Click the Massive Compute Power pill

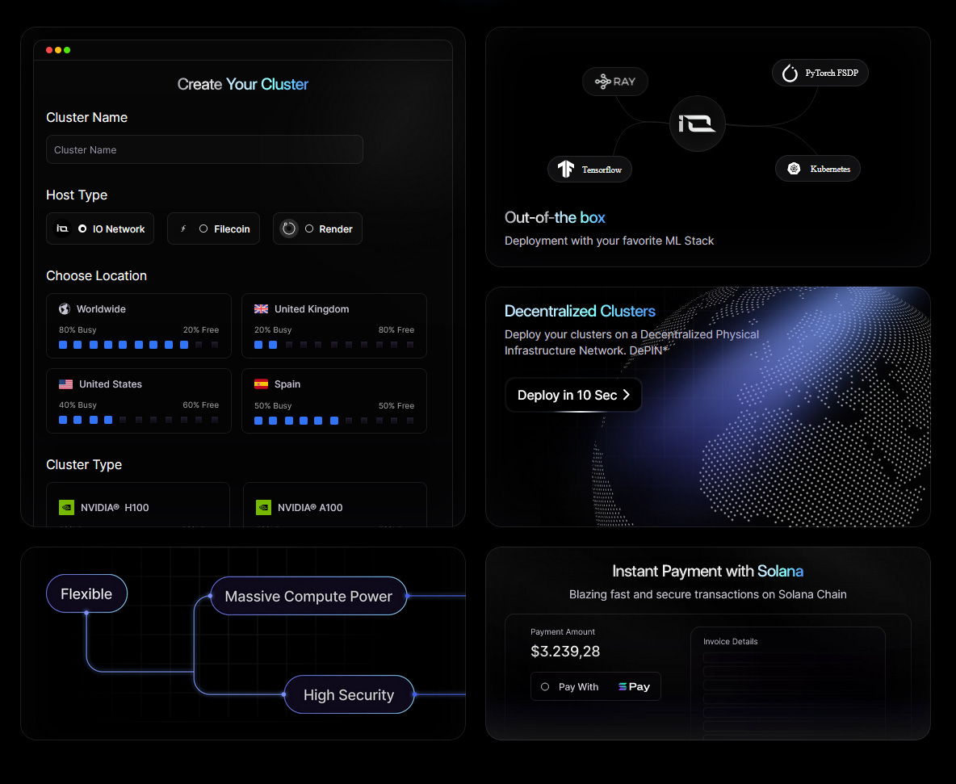[308, 596]
